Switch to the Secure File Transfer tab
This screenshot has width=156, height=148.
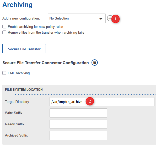tap(24, 49)
